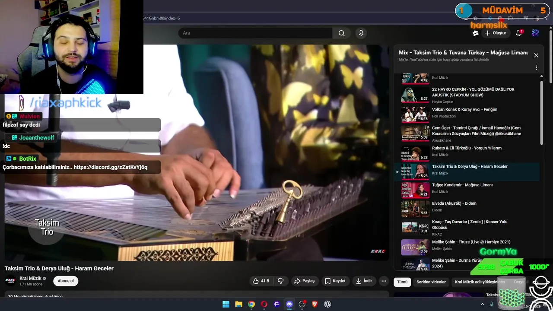The image size is (553, 311).
Task: Click the 1,71 Mn abone subscriber count
Action: coord(31,284)
